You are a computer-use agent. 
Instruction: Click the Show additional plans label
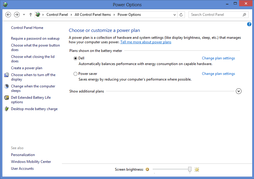tap(86, 91)
